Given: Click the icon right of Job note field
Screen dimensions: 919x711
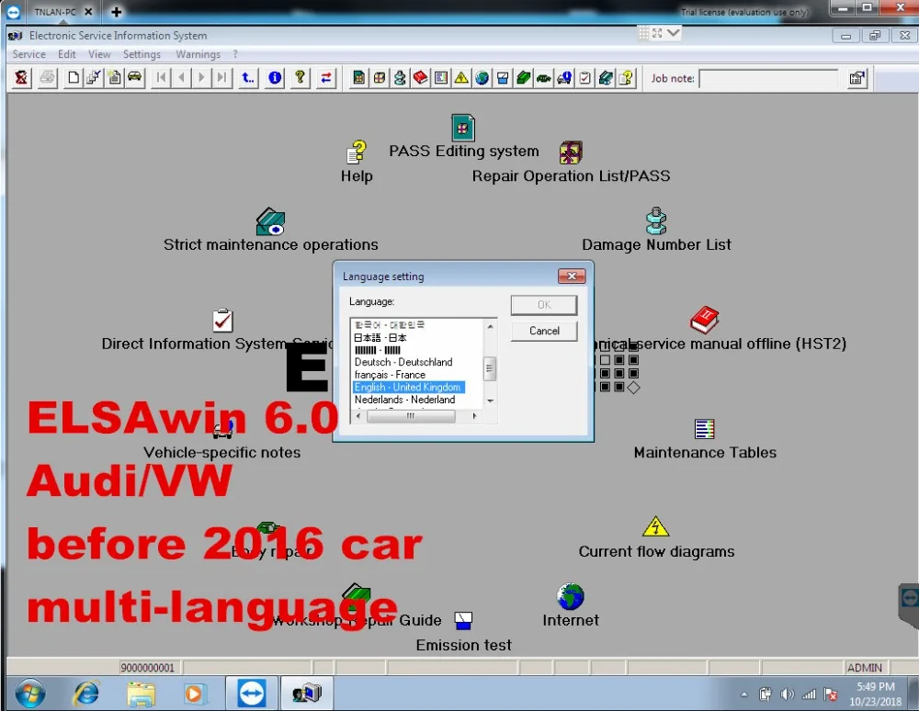Looking at the screenshot, I should 857,78.
